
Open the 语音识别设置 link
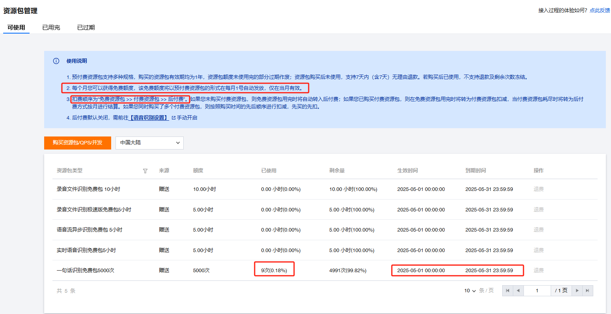coord(149,118)
